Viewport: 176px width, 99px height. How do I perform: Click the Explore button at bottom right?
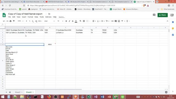click(166, 92)
